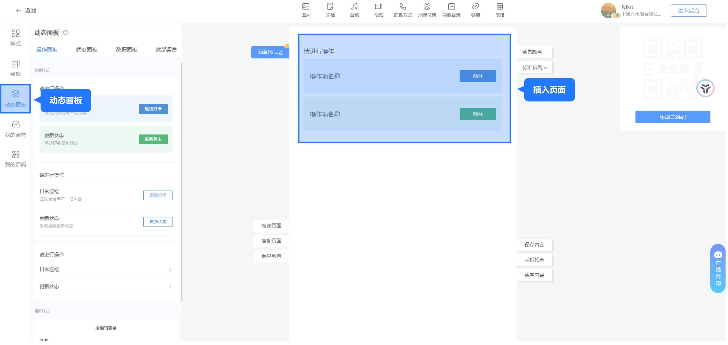Screen dimensions: 728x345
Task: Click the Niko user avatar
Action: 608,10
